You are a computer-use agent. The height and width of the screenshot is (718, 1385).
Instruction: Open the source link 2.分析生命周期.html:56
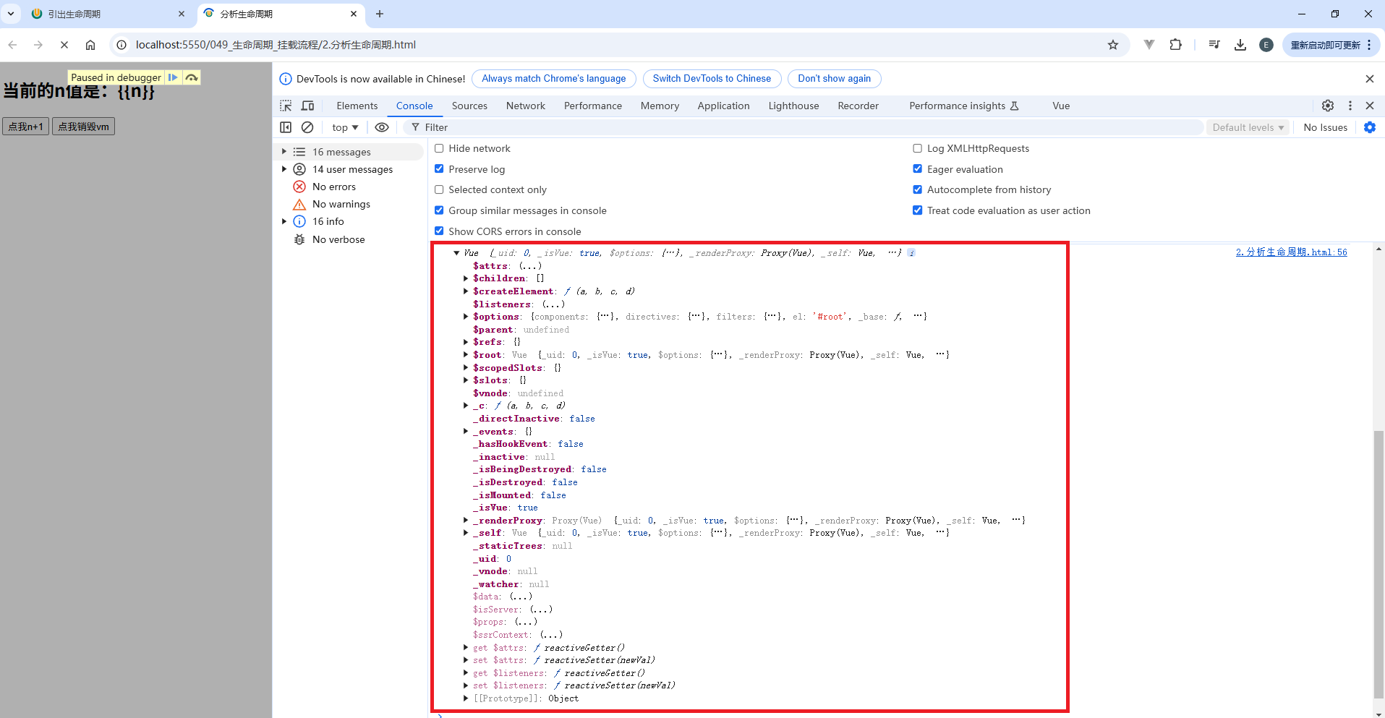(1291, 252)
